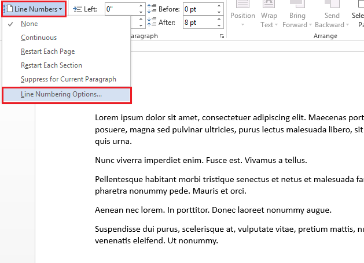364x263 pixels.
Task: Increase the Left indent value
Action: click(141, 6)
